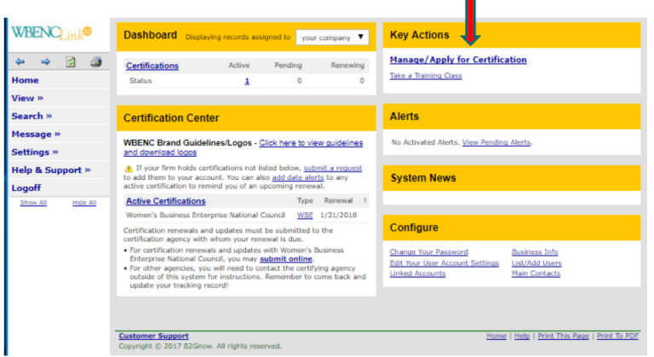This screenshot has width=654, height=357.
Task: Click Print To PDF in footer
Action: [x=618, y=337]
